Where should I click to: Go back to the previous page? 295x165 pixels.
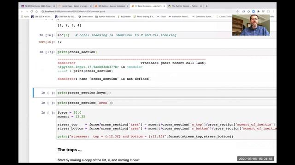pos(22,11)
